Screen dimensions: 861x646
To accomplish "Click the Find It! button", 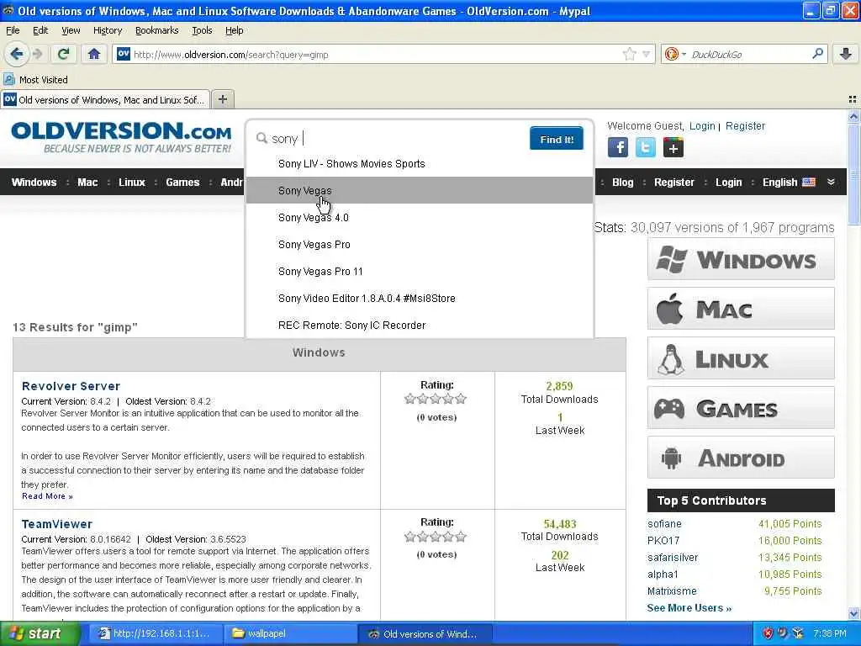I will (557, 139).
